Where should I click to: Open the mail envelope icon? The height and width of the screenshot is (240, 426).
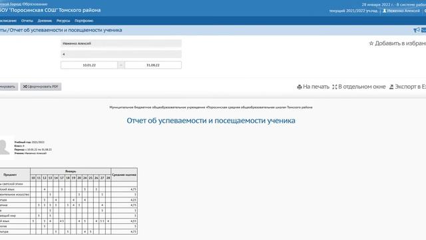click(424, 30)
